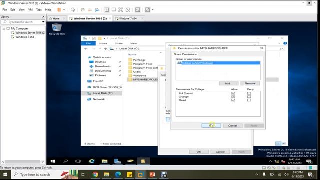Click OK in the Permissions dialog
The height and width of the screenshot is (180, 320).
(211, 126)
